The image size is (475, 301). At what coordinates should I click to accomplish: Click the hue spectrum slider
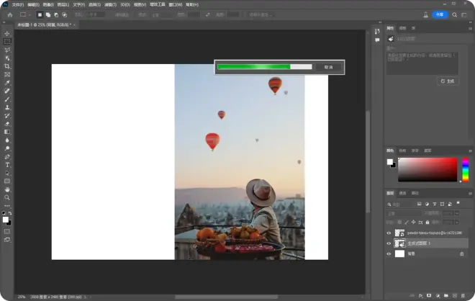(466, 170)
